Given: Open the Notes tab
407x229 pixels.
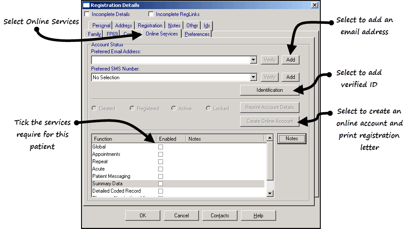Looking at the screenshot, I should point(174,26).
